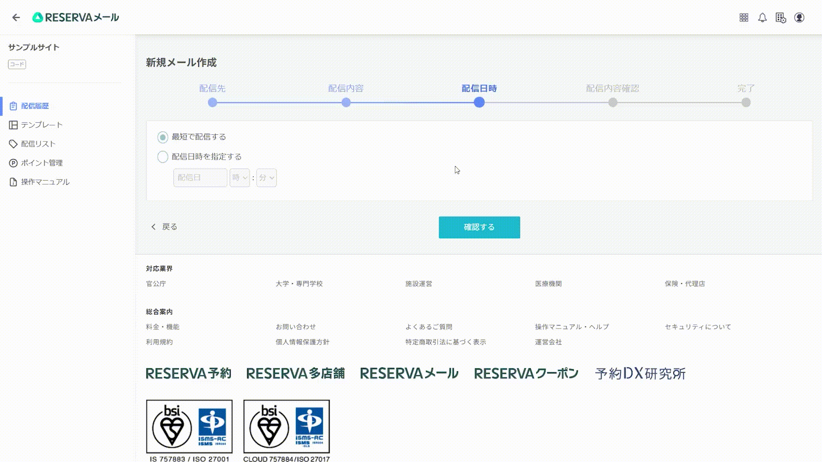The image size is (822, 462).
Task: Open the 施設運営 footer link
Action: click(419, 284)
